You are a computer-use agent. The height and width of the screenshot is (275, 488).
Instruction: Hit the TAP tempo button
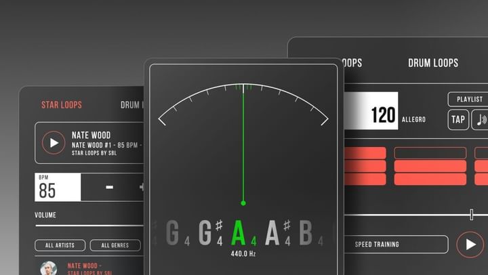[458, 120]
